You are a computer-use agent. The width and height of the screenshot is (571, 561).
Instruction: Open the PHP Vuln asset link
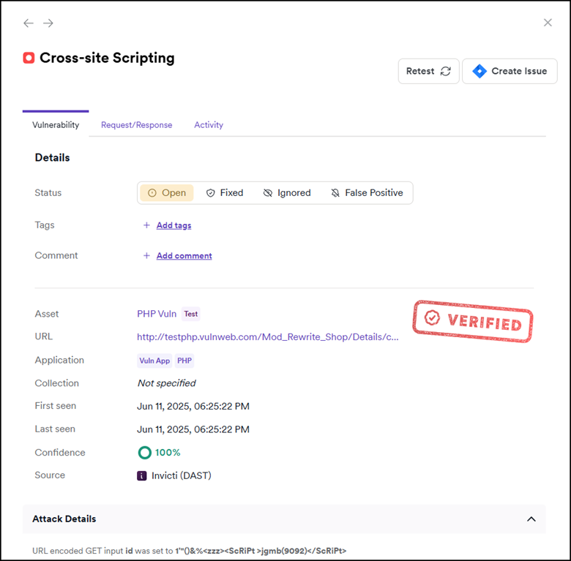pos(157,314)
